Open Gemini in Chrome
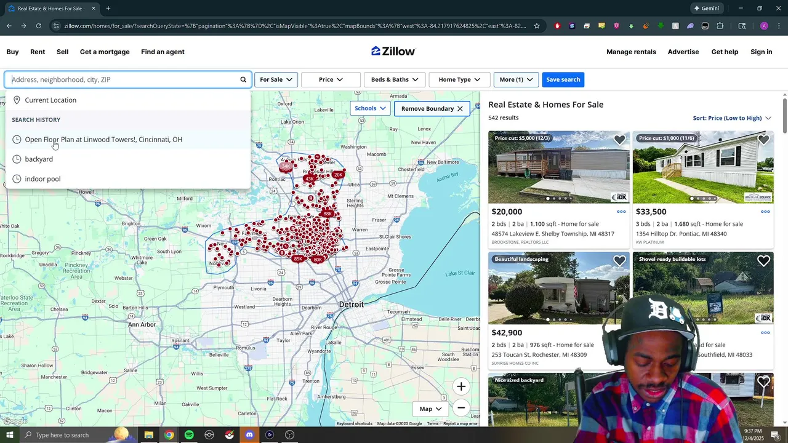The height and width of the screenshot is (443, 788). [706, 9]
